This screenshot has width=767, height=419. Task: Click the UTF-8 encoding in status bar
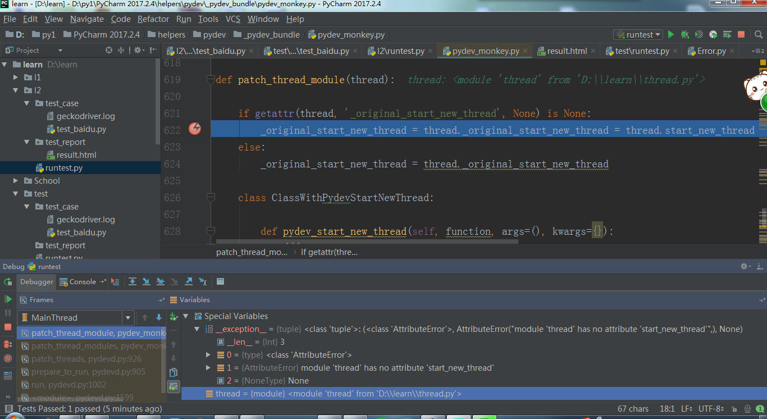click(712, 409)
